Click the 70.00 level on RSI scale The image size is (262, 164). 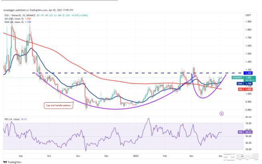click(248, 124)
